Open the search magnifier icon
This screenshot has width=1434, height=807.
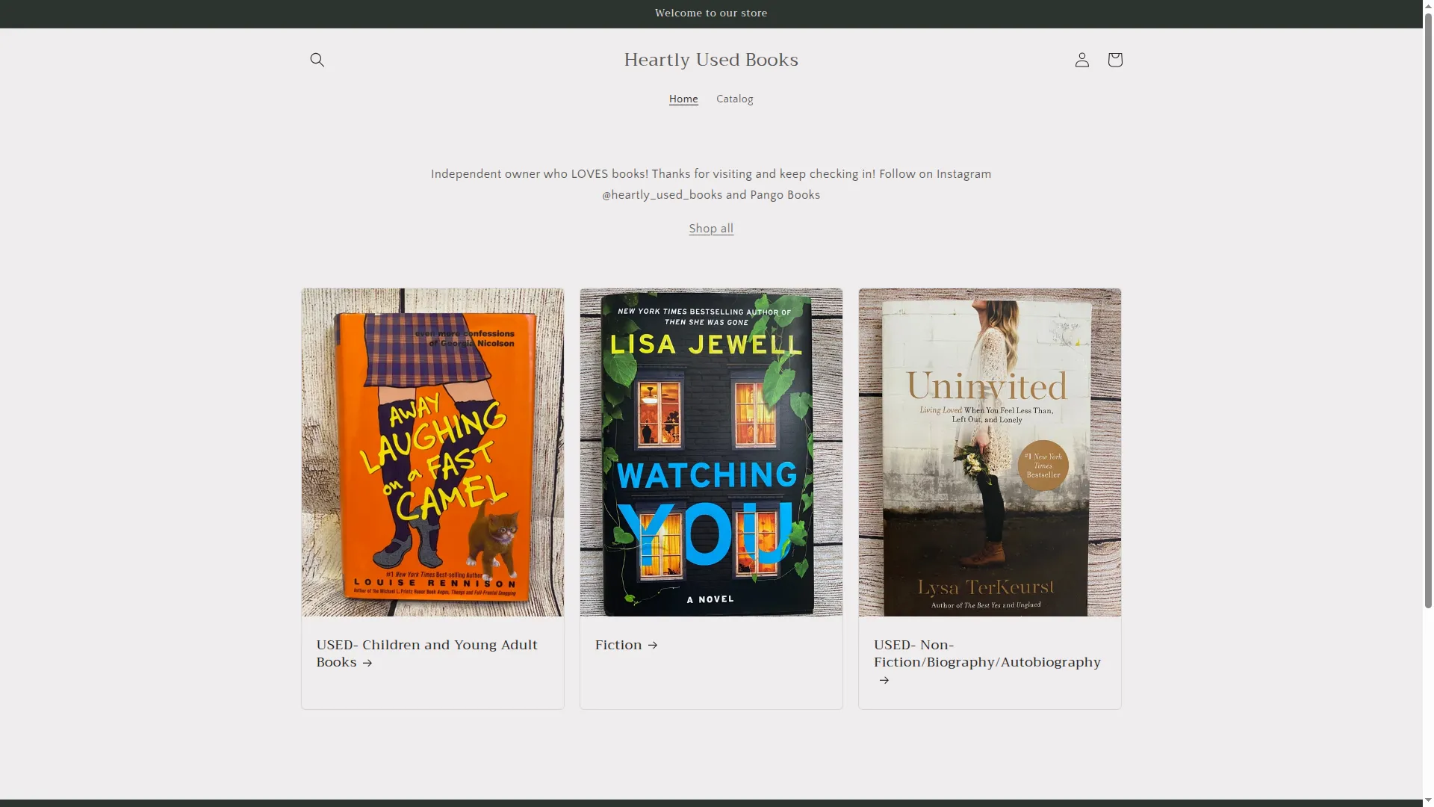317,60
